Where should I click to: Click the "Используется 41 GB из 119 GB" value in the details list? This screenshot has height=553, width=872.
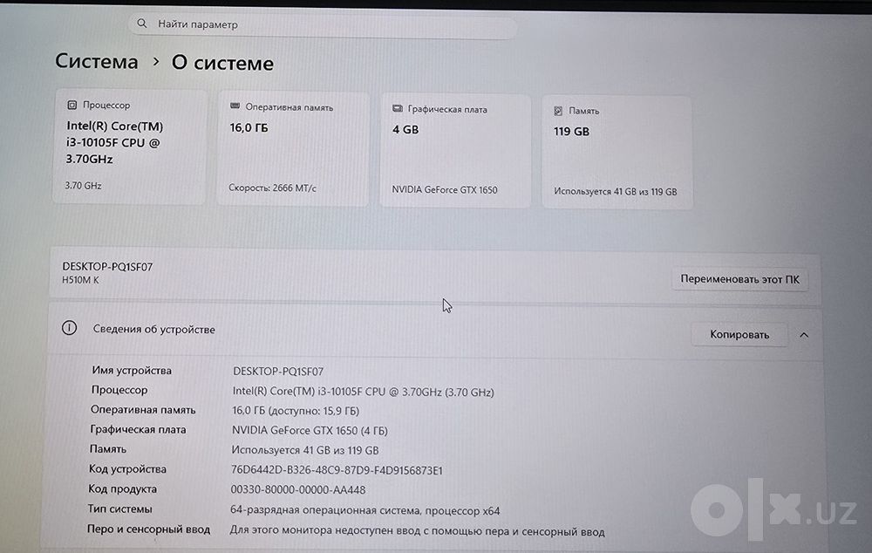tap(304, 450)
